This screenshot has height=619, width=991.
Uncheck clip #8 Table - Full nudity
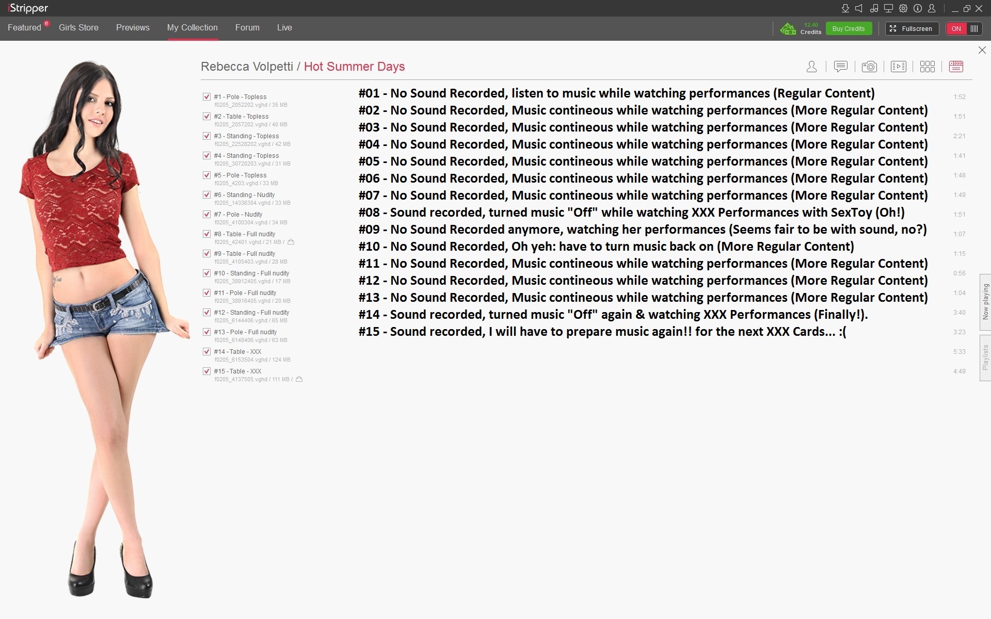(206, 234)
